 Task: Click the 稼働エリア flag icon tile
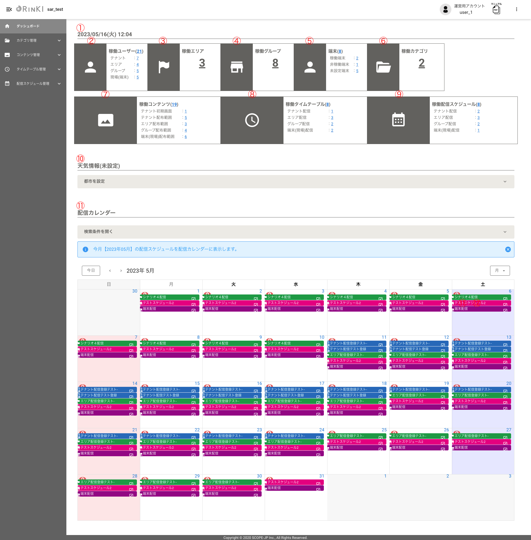(x=163, y=67)
